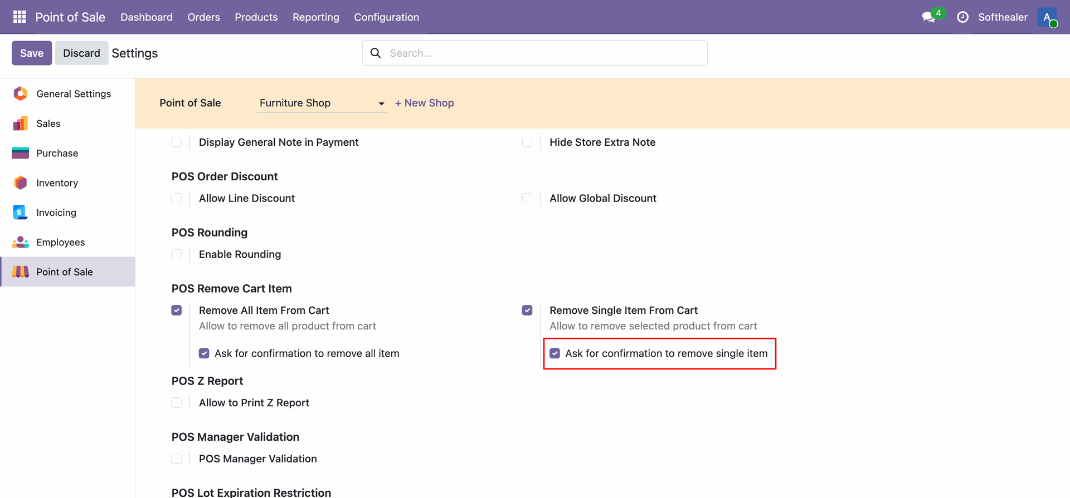Enable Hide Store Extra Note checkbox

point(527,142)
